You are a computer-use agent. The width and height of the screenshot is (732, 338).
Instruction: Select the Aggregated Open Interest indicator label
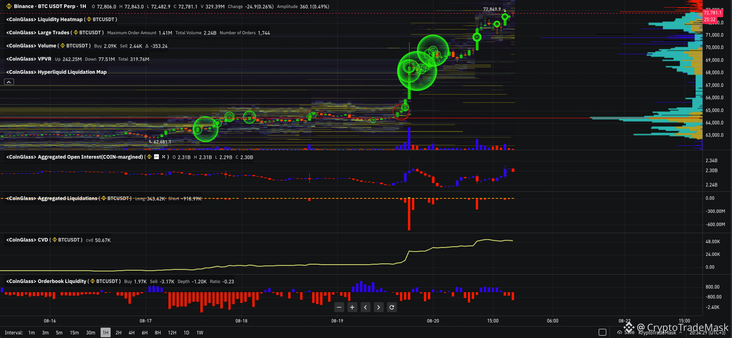point(75,157)
